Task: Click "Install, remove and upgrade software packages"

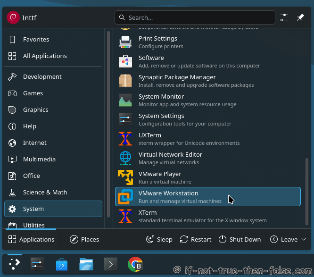Action: coord(196,85)
